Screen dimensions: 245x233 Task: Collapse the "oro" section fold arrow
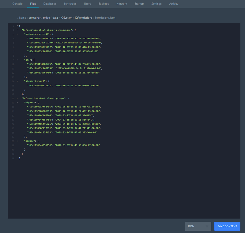pos(17,60)
